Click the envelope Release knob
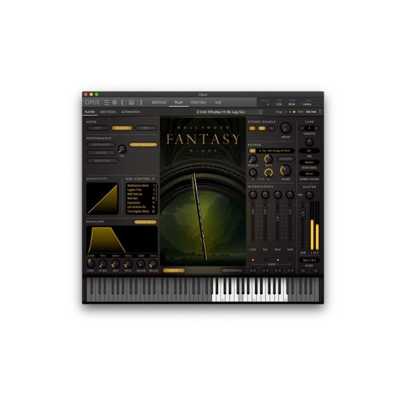Image resolution: width=406 pixels, height=406 pixels. (154, 264)
